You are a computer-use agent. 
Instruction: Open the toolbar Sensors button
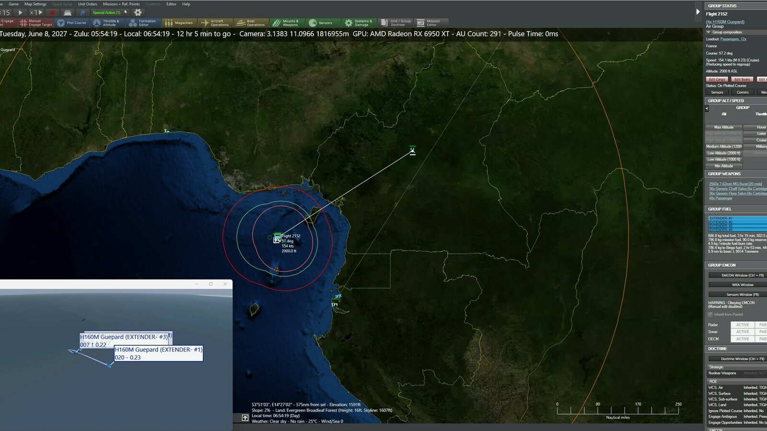pyautogui.click(x=321, y=23)
